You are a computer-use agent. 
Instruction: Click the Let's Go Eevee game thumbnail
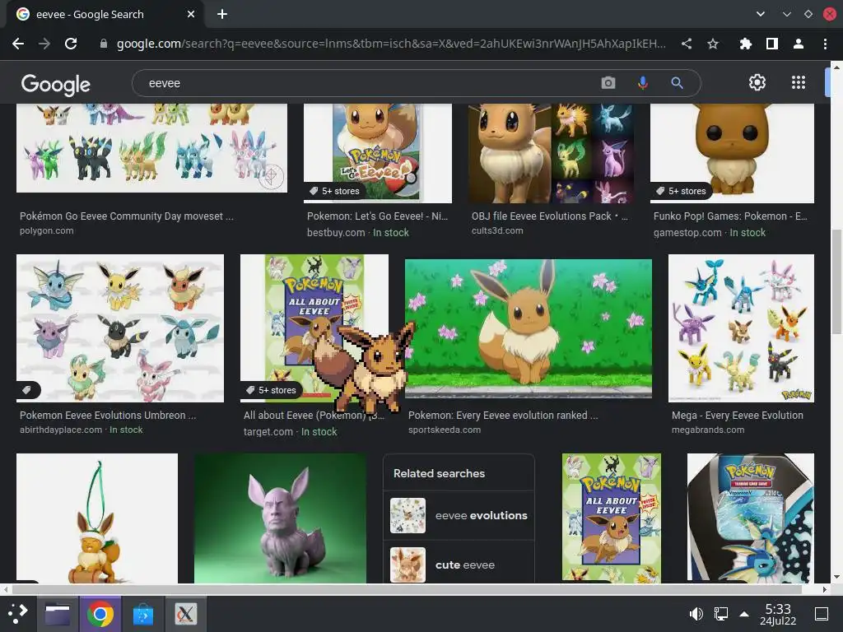(377, 153)
